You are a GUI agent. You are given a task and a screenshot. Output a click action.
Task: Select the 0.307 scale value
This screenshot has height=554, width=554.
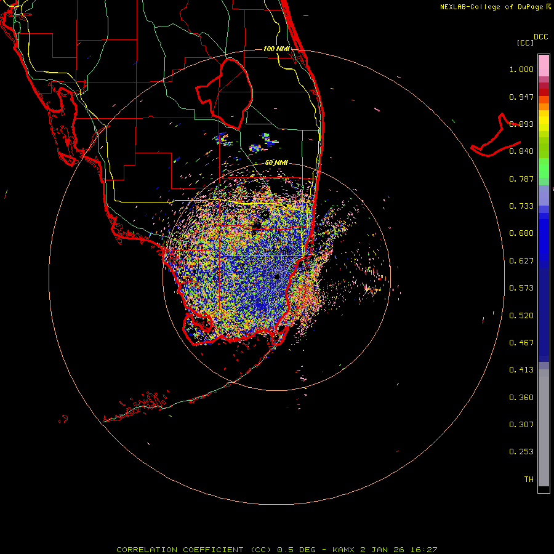(521, 425)
